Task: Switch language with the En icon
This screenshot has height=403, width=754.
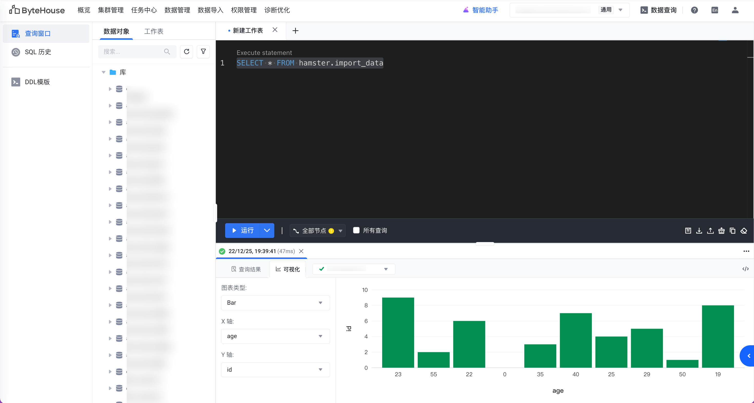Action: point(714,10)
